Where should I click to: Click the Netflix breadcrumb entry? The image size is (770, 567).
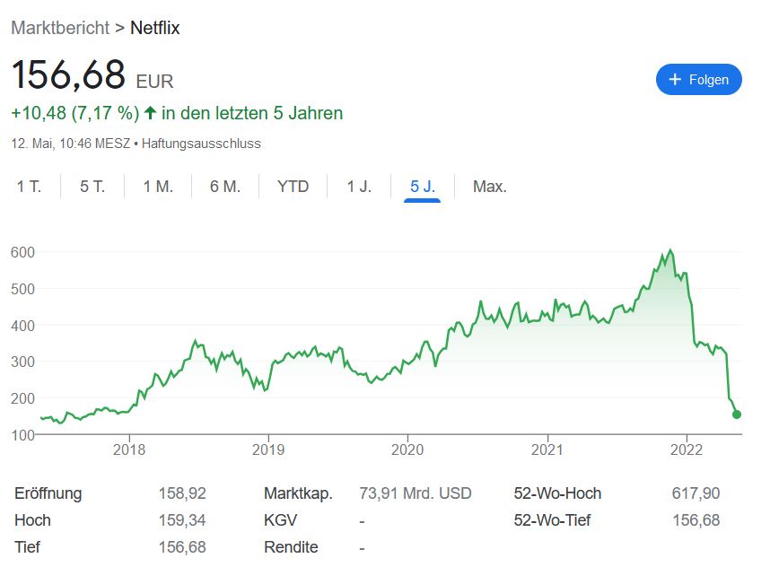coord(154,28)
